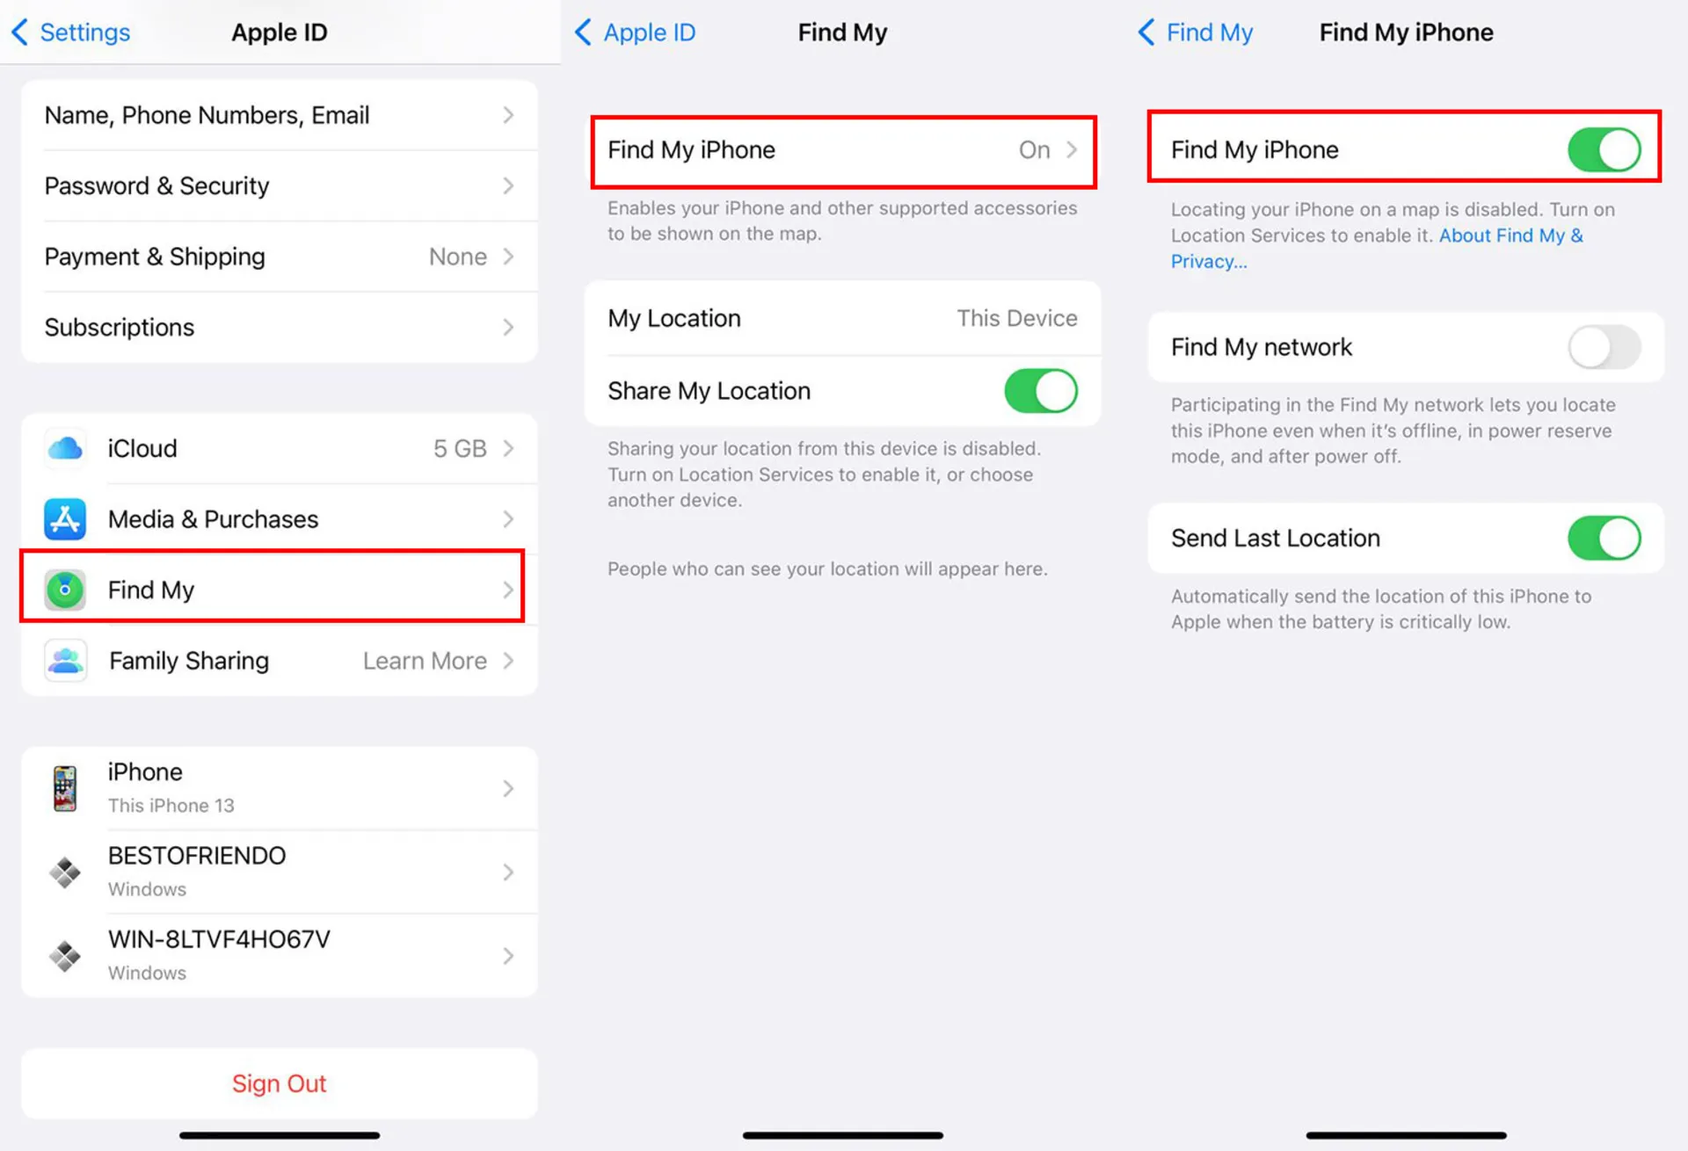Tap the WIN-8LTVF4HO67V Windows device icon
The width and height of the screenshot is (1688, 1151).
click(65, 956)
